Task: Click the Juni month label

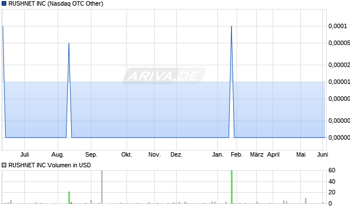Action: point(322,154)
